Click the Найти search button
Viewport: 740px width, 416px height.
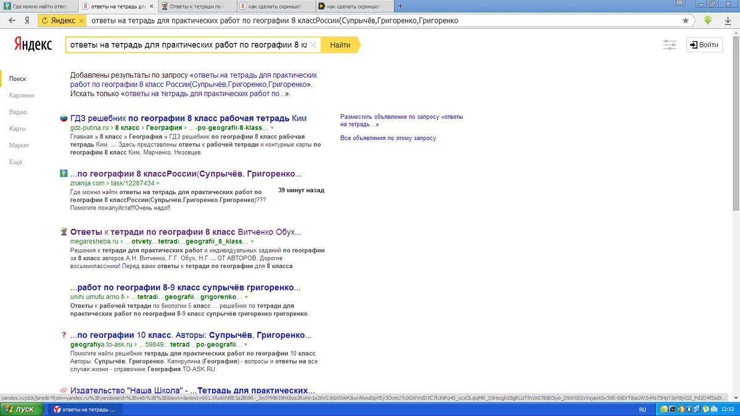(x=340, y=45)
